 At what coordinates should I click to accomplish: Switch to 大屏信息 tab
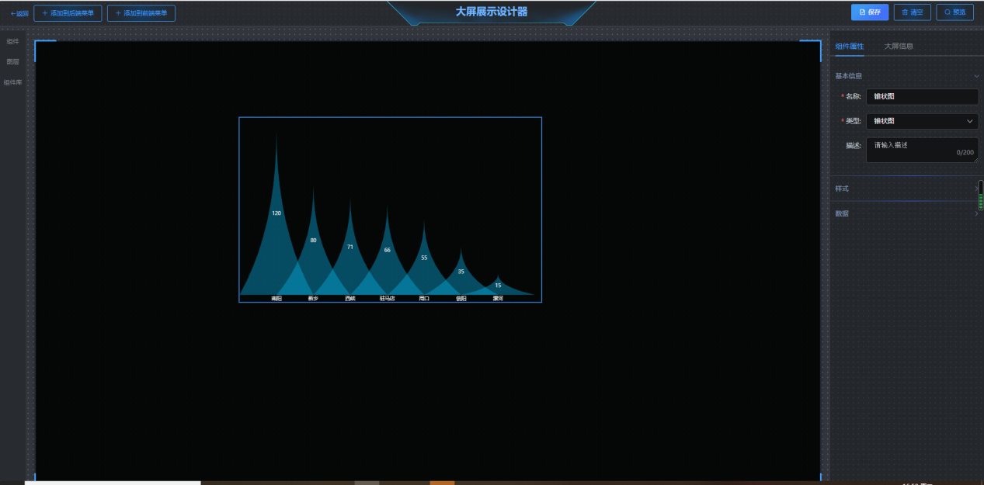coord(898,46)
